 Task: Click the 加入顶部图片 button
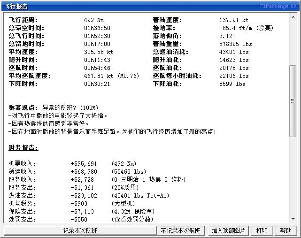[228, 230]
